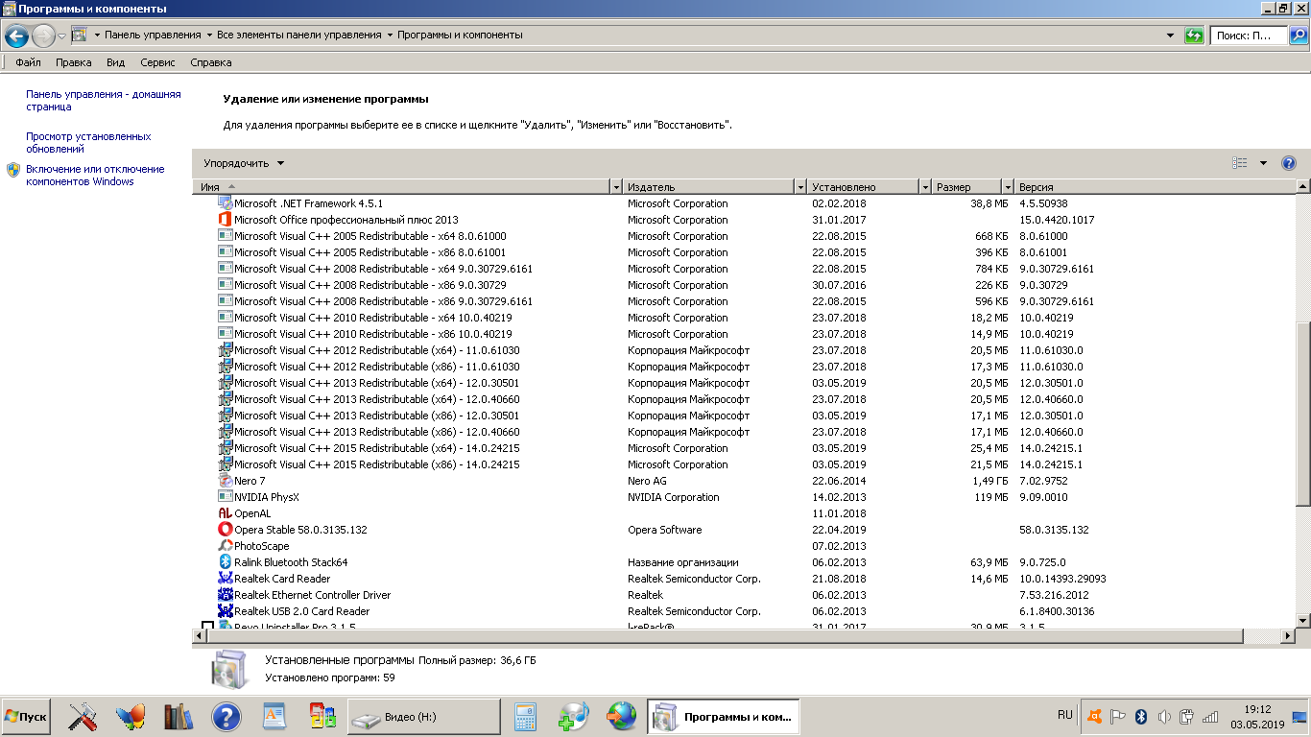The height and width of the screenshot is (737, 1311).
Task: Click the view mode icon in toolbar
Action: 1240,163
